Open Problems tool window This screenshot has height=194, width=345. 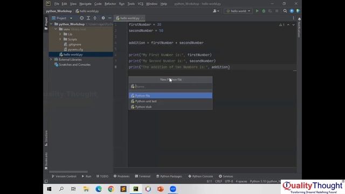click(x=121, y=176)
